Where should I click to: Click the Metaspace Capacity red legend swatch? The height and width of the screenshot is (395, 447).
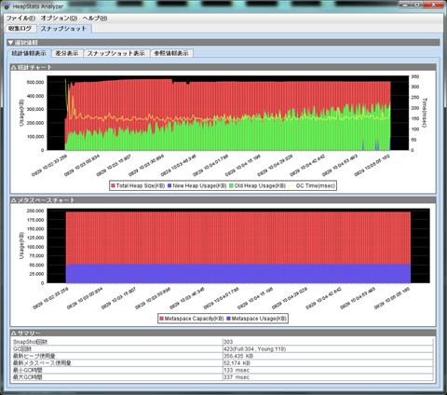coord(161,319)
